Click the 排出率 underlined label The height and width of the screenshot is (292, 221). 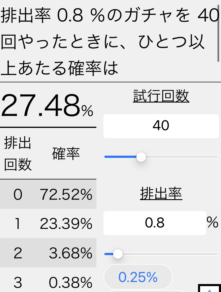161,194
